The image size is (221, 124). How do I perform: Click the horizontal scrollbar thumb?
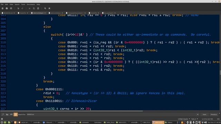click(x=71, y=111)
